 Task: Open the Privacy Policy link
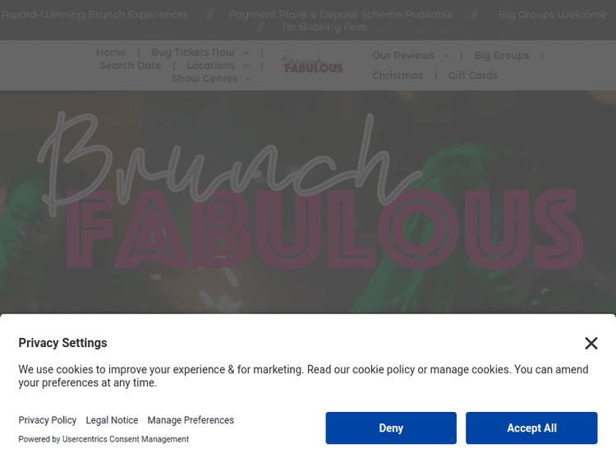(48, 420)
